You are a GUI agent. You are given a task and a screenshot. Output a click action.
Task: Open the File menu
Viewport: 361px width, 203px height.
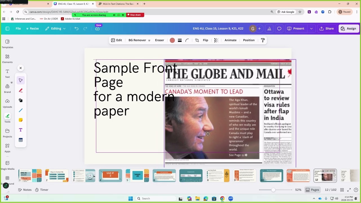pos(18,28)
